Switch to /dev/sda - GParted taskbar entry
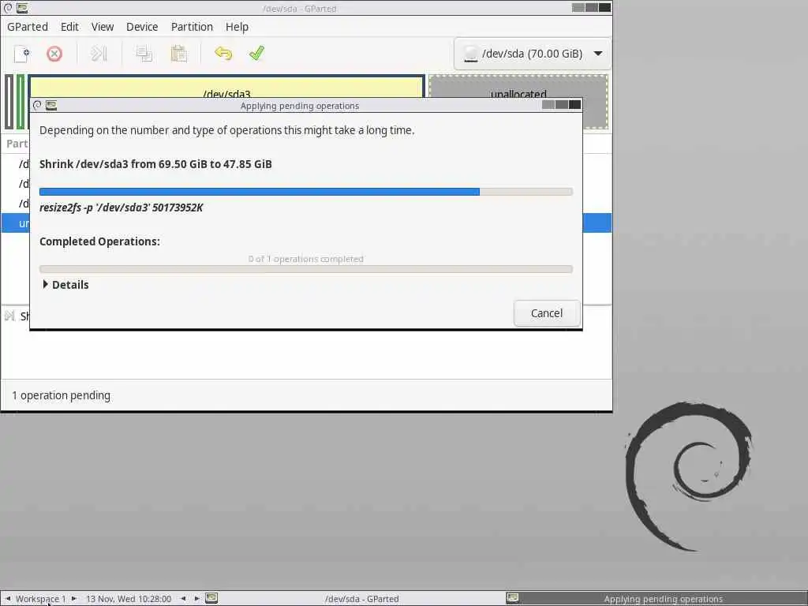The width and height of the screenshot is (808, 606). point(361,598)
